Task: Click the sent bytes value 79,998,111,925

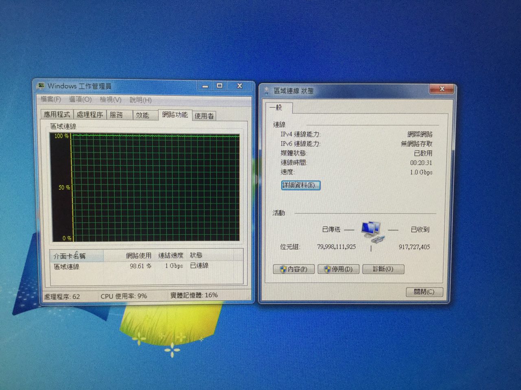Action: click(x=337, y=247)
